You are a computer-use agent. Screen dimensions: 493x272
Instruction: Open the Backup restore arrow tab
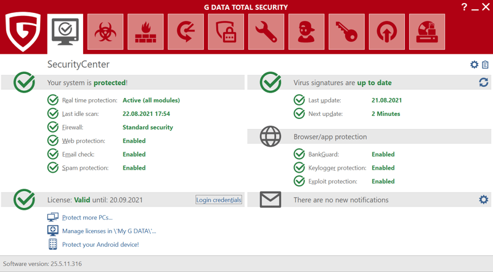coord(186,32)
